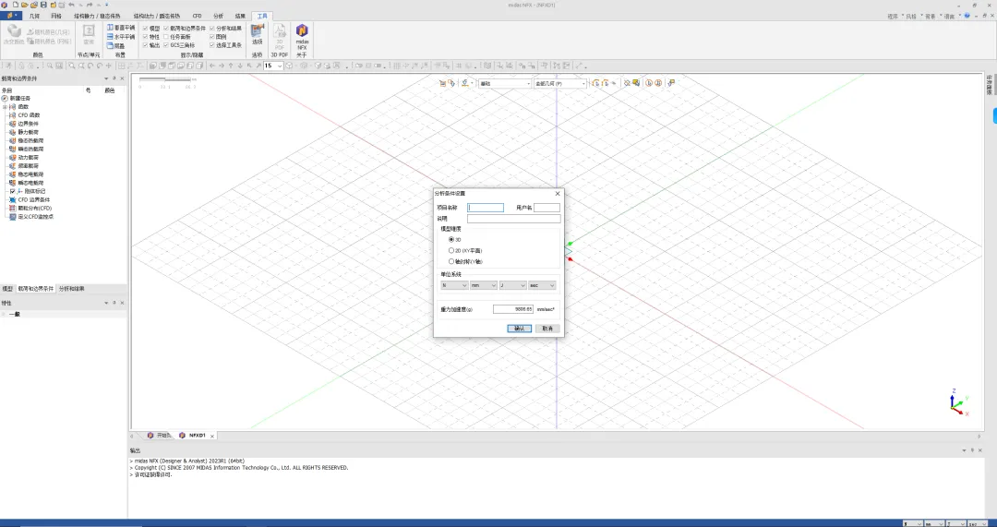Screen dimensions: 997x527
Task: Select 层叠 cascade layout
Action: click(x=115, y=46)
